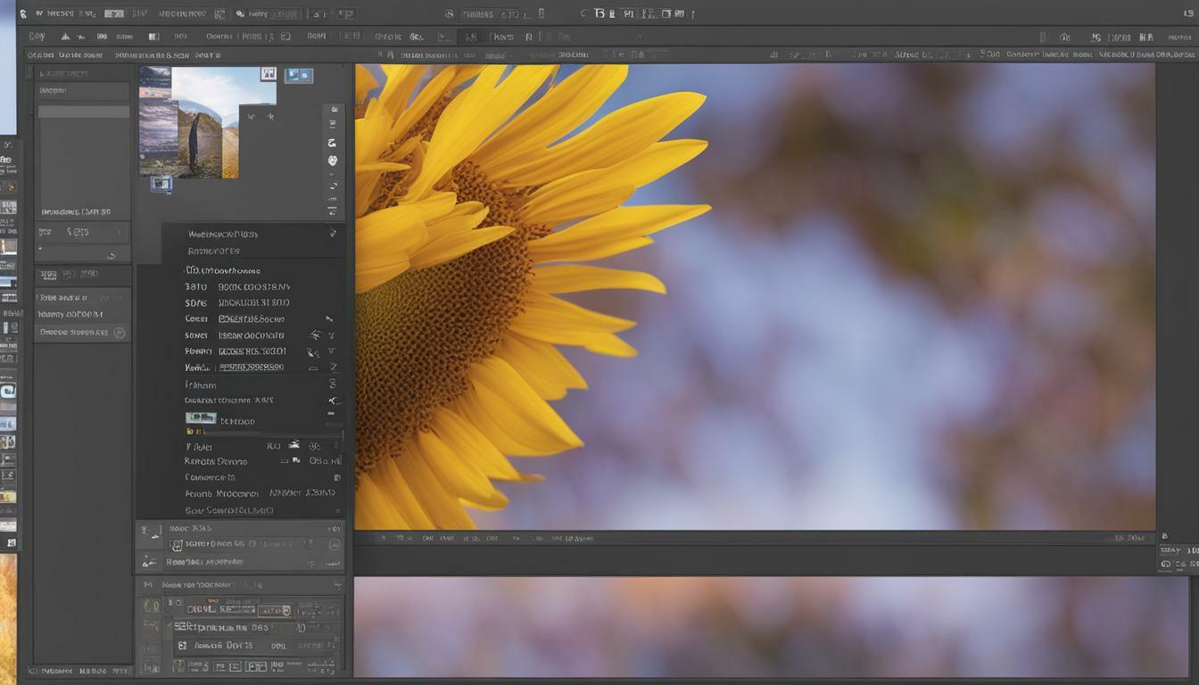The image size is (1199, 685).
Task: Click the Crop tool icon in the options bar
Action: tap(153, 36)
